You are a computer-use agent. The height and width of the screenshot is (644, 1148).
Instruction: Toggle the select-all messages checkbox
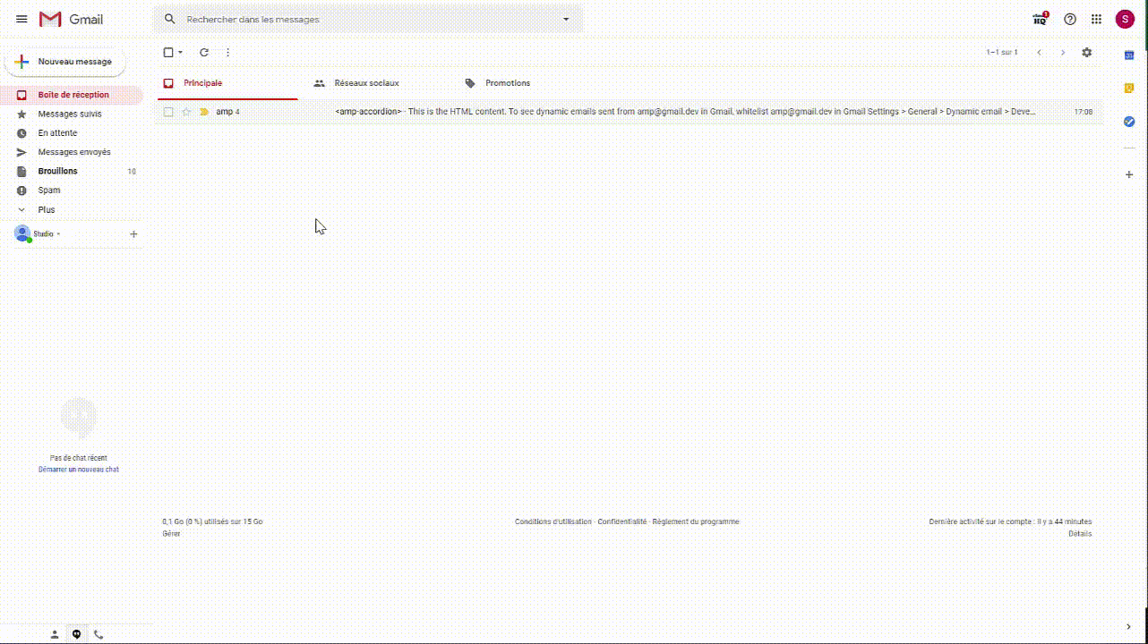(x=168, y=53)
